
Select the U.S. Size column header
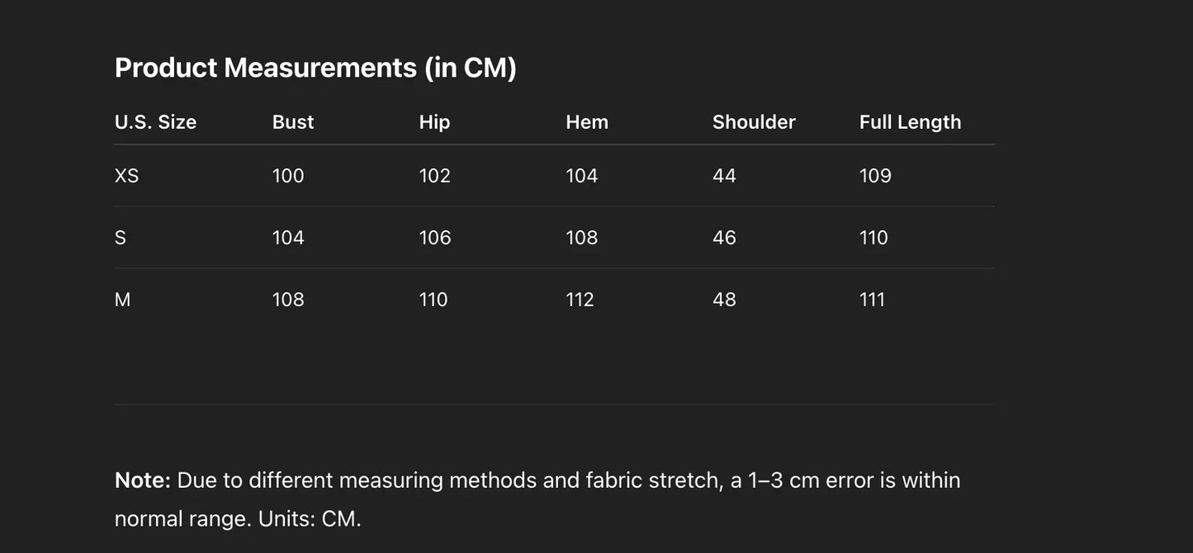coord(155,122)
